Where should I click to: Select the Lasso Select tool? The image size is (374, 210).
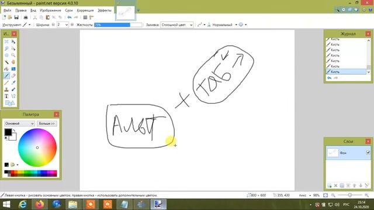coord(6,48)
